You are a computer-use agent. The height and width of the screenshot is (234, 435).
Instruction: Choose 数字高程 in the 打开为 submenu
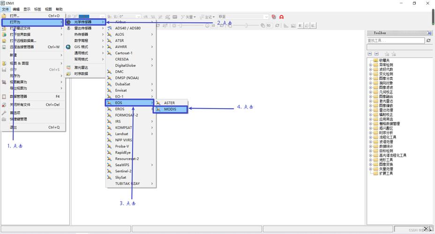pyautogui.click(x=85, y=40)
